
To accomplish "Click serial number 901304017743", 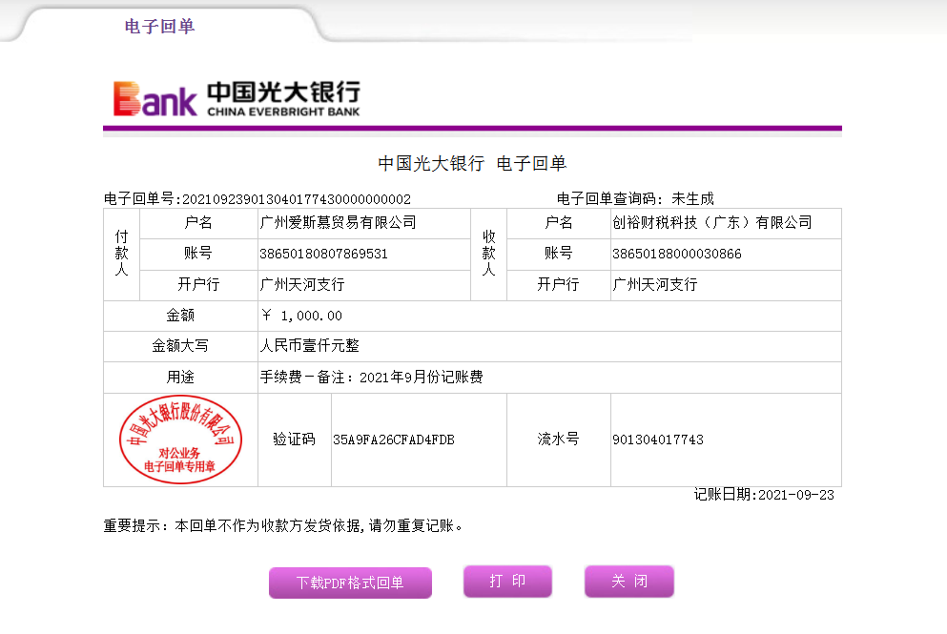I will pos(658,440).
